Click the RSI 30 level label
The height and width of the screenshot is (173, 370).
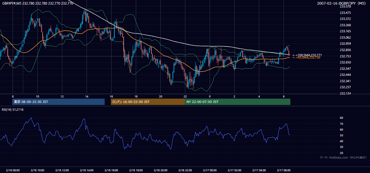pos(341,147)
